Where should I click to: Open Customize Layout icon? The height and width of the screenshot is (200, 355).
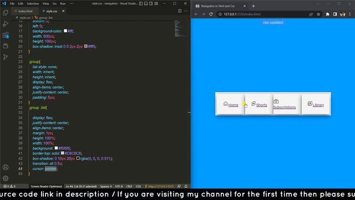156,3
